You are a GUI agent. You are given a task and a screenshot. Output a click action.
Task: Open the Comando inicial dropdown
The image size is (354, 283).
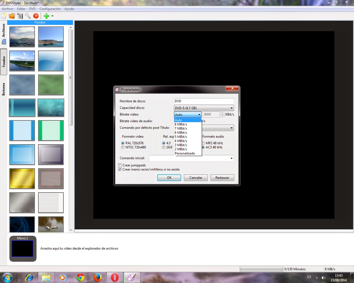[191, 158]
